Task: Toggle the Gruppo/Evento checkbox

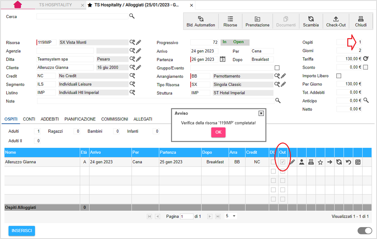Action: (x=277, y=68)
